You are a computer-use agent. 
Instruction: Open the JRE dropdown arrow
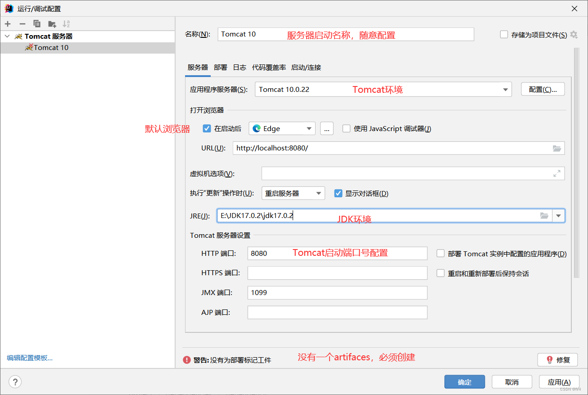(x=559, y=216)
